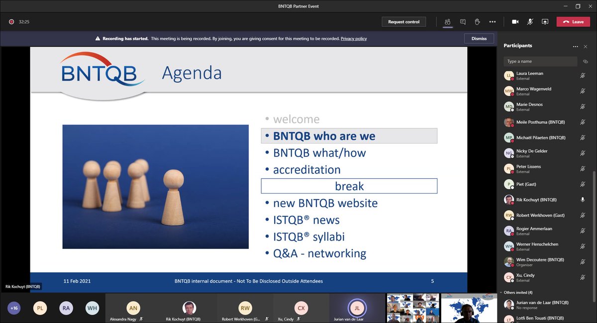Open the Privacy policy link

[354, 38]
